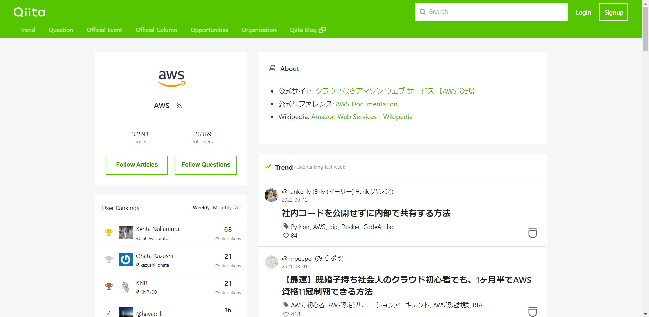The height and width of the screenshot is (317, 649).
Task: Click the 初心者 tag
Action: click(316, 305)
